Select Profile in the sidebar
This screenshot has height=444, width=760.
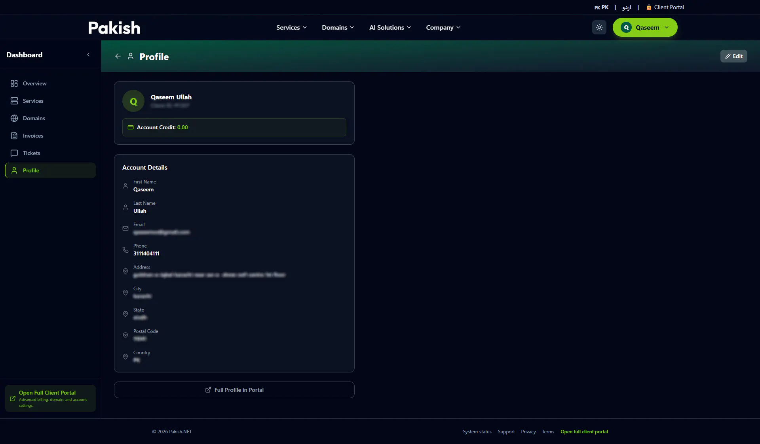pos(50,170)
